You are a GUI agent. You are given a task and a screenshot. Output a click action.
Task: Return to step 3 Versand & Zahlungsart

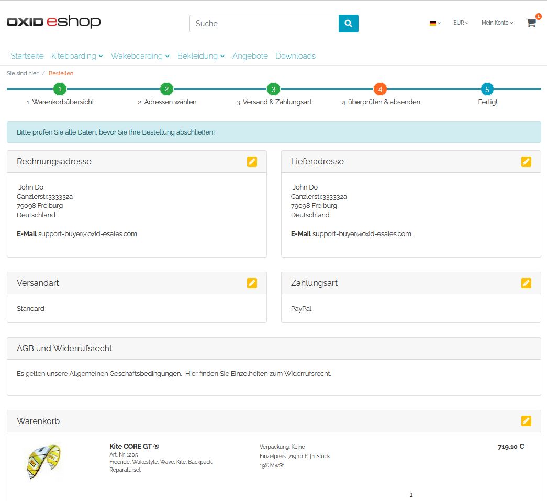pos(273,90)
